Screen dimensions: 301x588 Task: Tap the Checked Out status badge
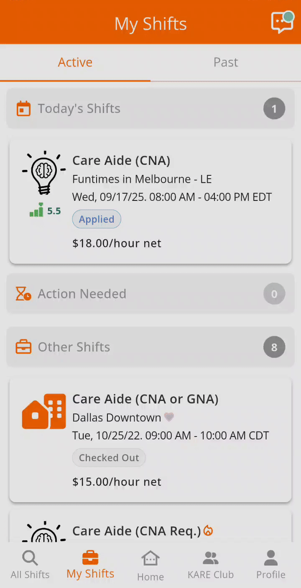pos(109,458)
